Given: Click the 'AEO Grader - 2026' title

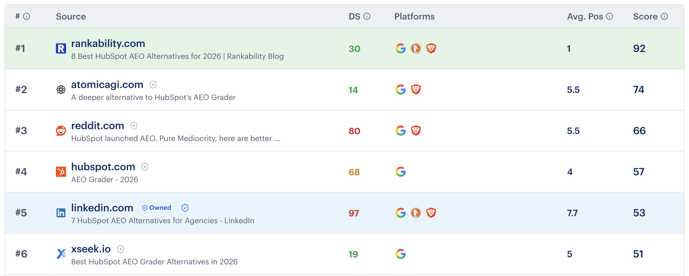Looking at the screenshot, I should click(x=105, y=179).
